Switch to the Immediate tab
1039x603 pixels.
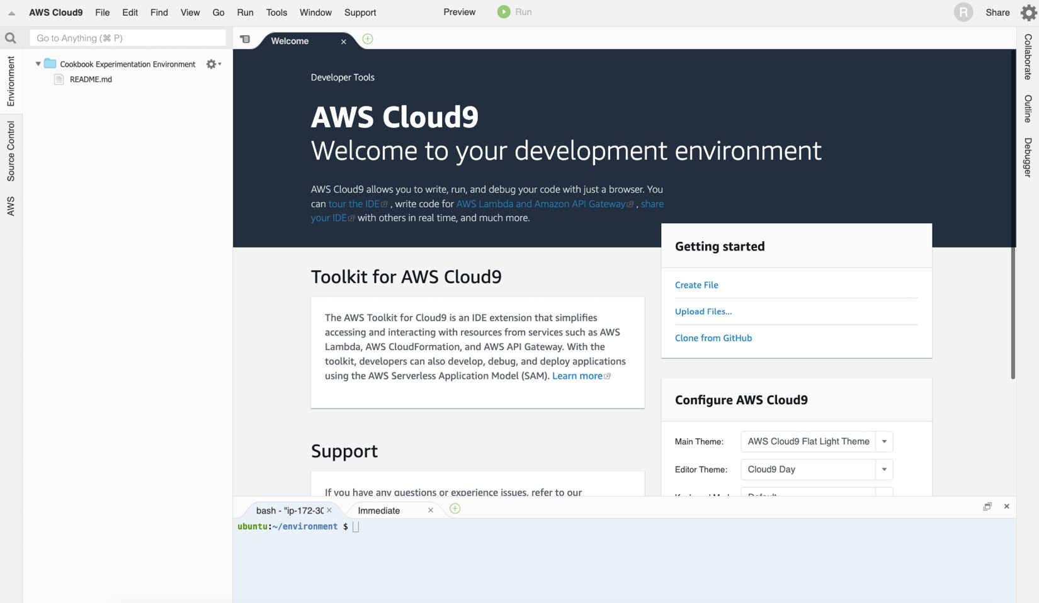click(x=379, y=510)
